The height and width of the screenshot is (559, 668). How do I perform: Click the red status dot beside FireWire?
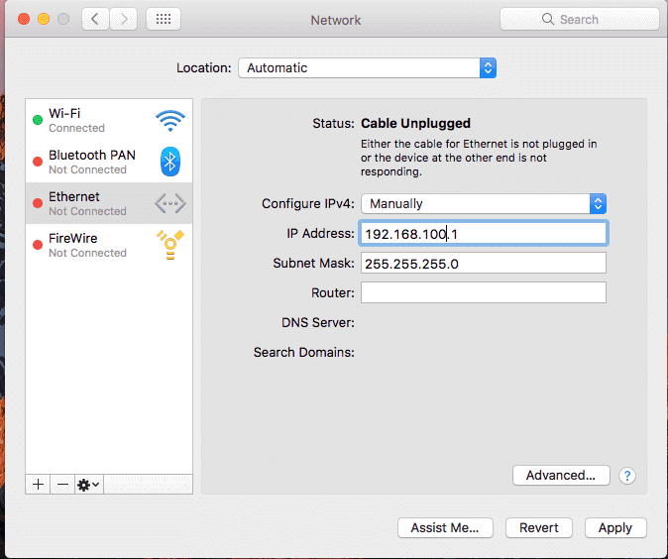[38, 245]
